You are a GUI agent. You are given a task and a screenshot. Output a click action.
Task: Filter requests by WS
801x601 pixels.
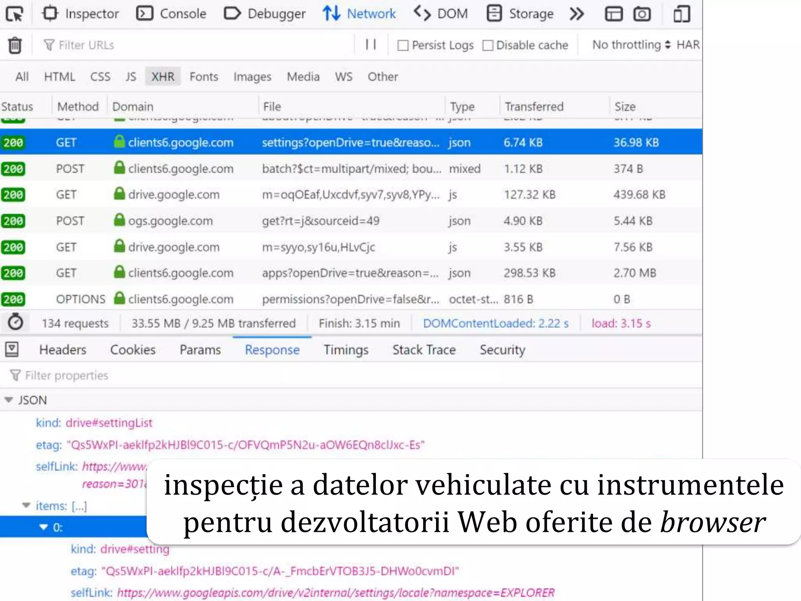[x=343, y=77]
